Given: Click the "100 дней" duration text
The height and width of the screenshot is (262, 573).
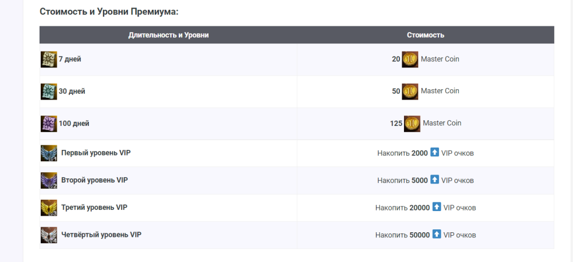Looking at the screenshot, I should 74,124.
